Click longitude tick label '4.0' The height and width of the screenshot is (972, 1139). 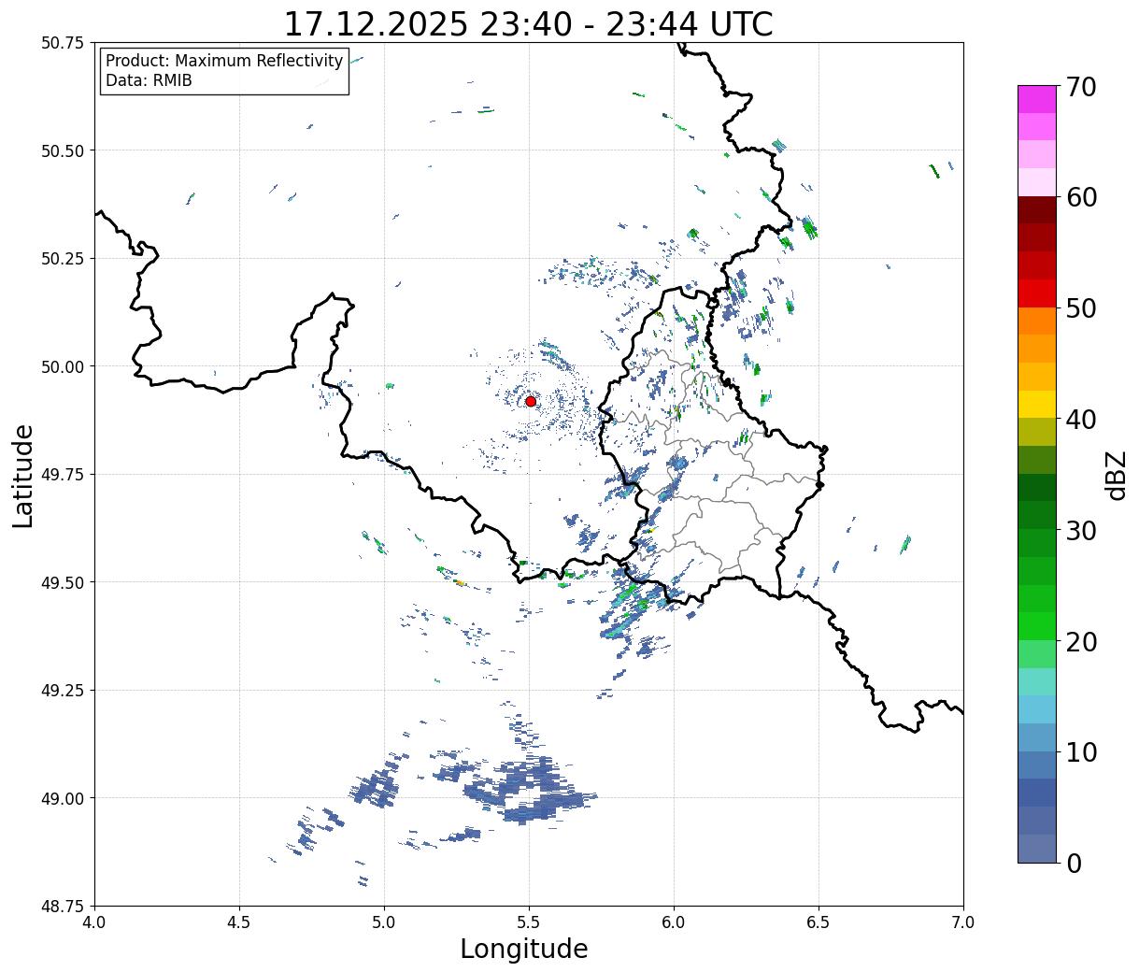(x=94, y=922)
